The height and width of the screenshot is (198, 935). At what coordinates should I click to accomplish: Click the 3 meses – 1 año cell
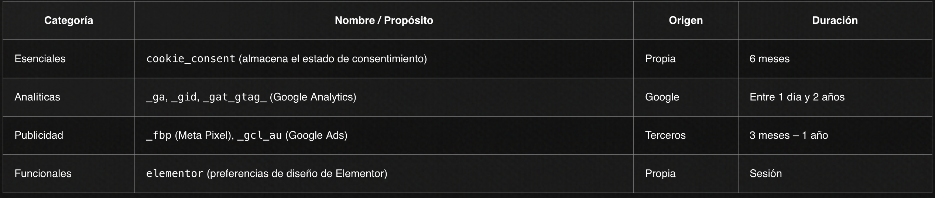788,135
